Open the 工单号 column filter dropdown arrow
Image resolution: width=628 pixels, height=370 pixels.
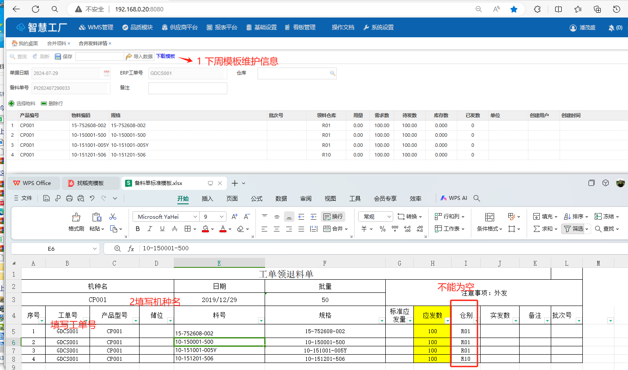pyautogui.click(x=86, y=320)
